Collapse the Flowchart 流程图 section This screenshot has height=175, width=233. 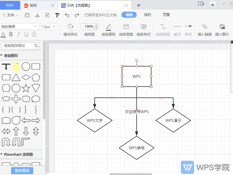(1, 154)
